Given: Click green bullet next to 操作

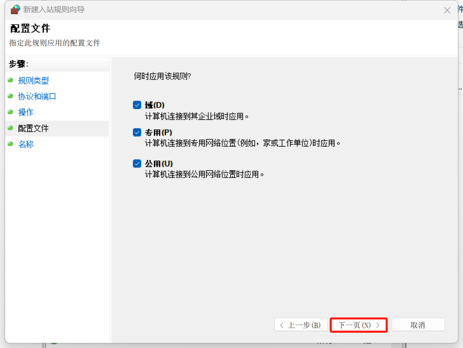Looking at the screenshot, I should (11, 112).
